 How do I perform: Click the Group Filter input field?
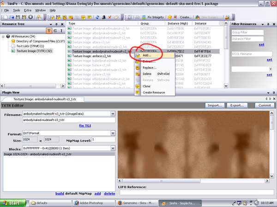247,33
